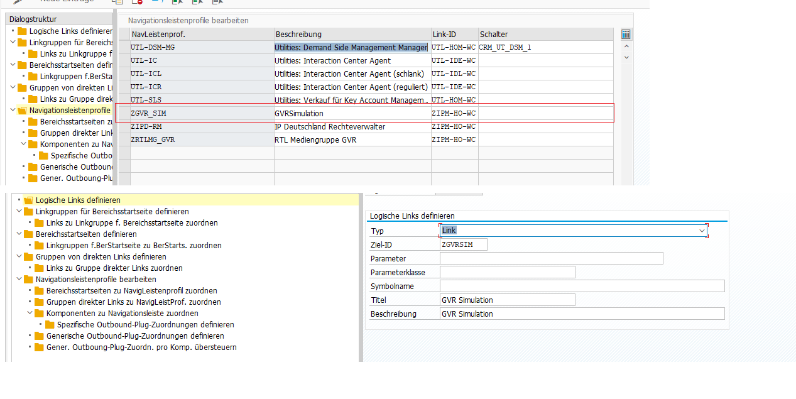Image resolution: width=796 pixels, height=399 pixels.
Task: Collapse Gruppen von direkten Links definieren node
Action: (x=19, y=257)
